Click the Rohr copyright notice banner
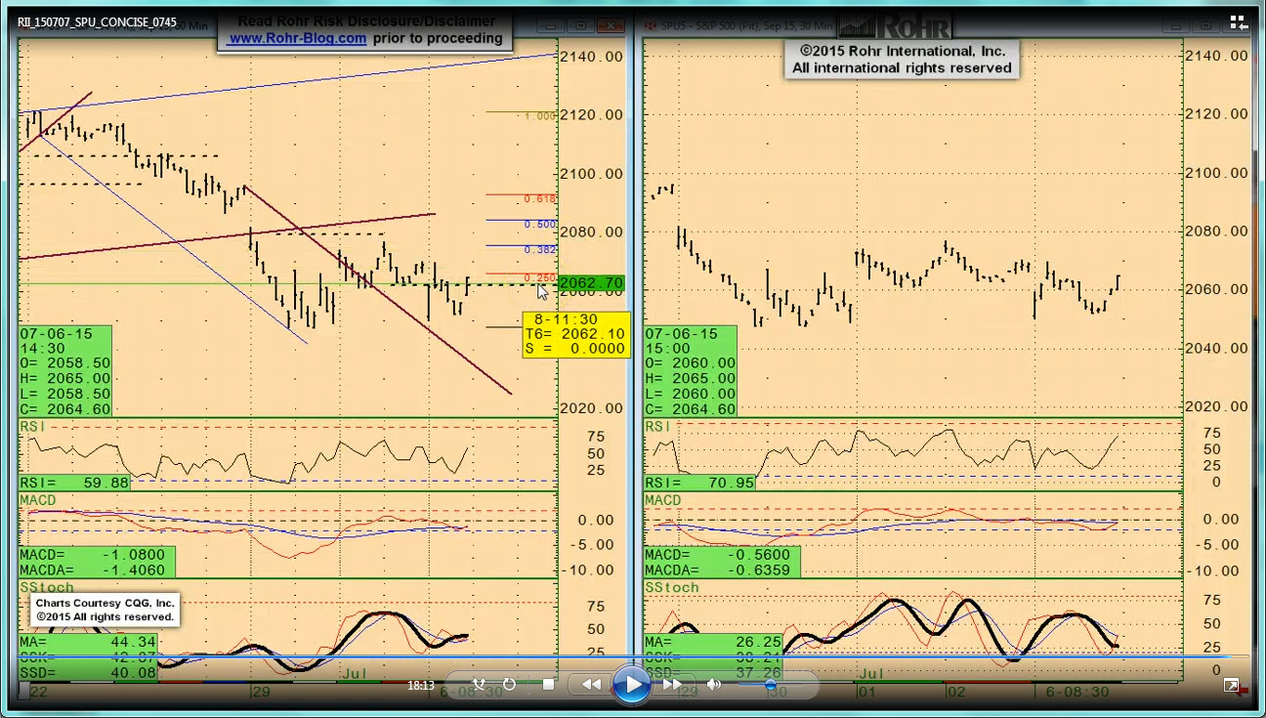1266x718 pixels. (x=901, y=60)
